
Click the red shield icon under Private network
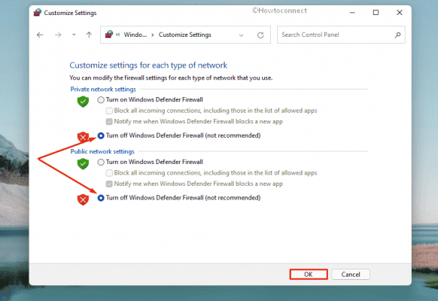pyautogui.click(x=83, y=137)
